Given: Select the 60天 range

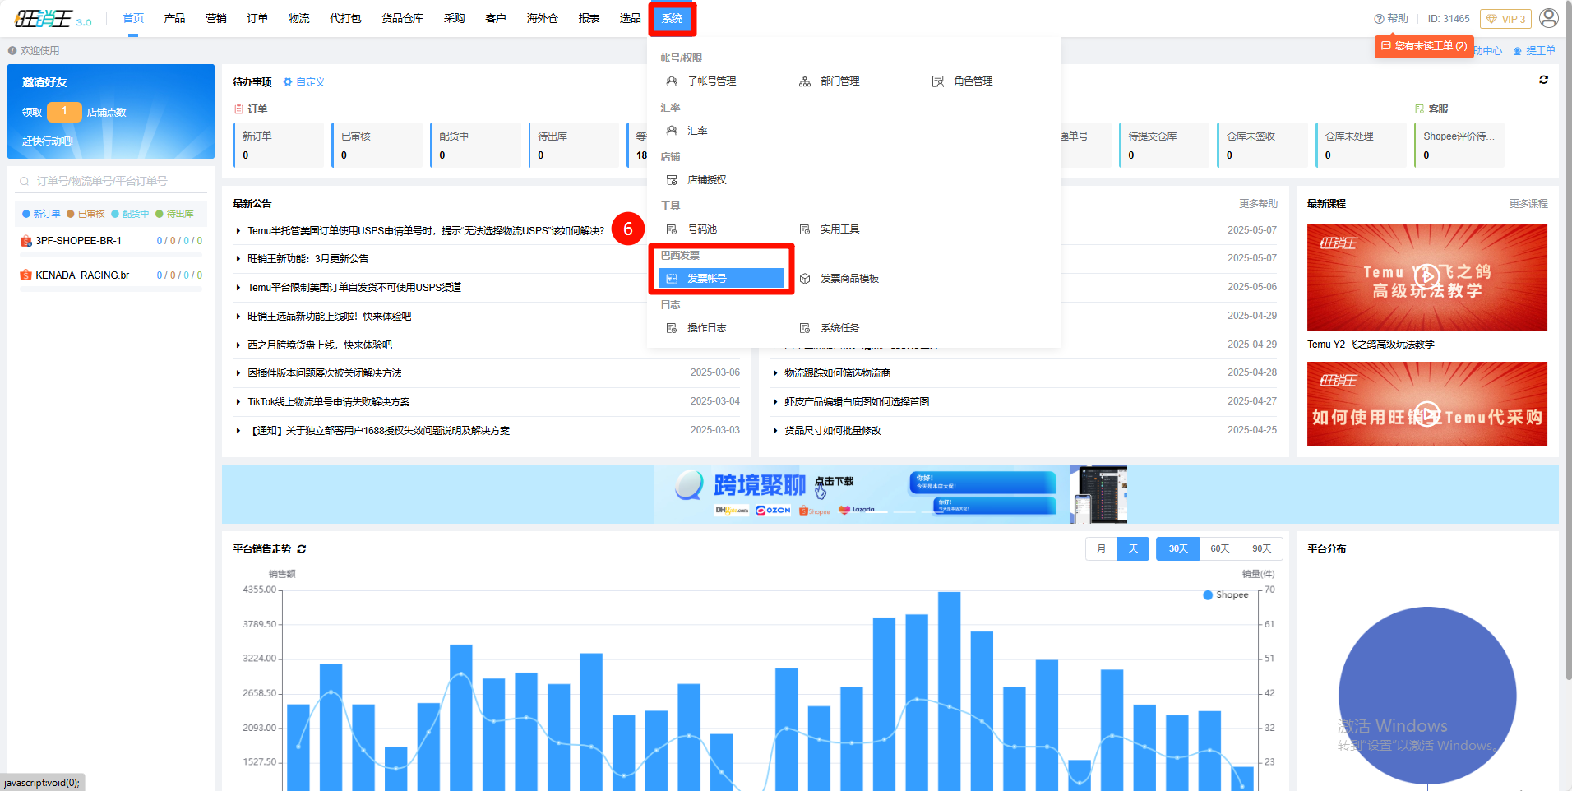Looking at the screenshot, I should click(x=1220, y=548).
